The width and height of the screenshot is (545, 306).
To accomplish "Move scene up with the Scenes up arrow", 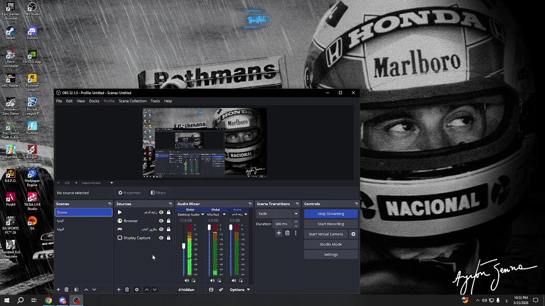I will [x=86, y=289].
